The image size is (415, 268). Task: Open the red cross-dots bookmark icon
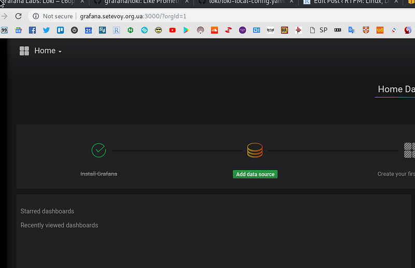point(299,30)
